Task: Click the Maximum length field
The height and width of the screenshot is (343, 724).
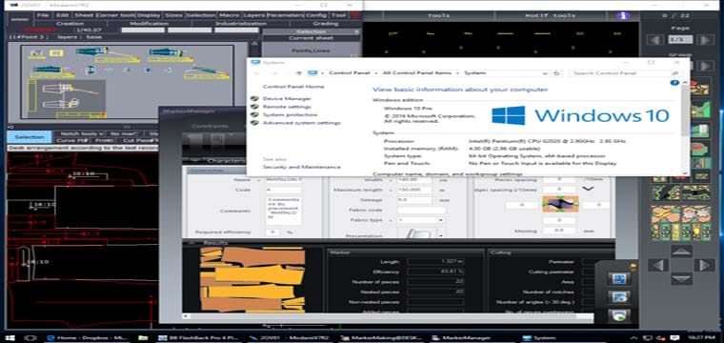Action: pos(414,190)
